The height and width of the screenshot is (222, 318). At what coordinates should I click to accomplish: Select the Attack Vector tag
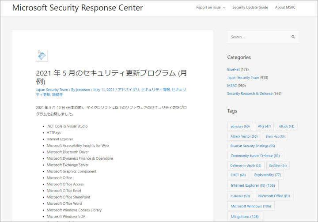(x=244, y=136)
